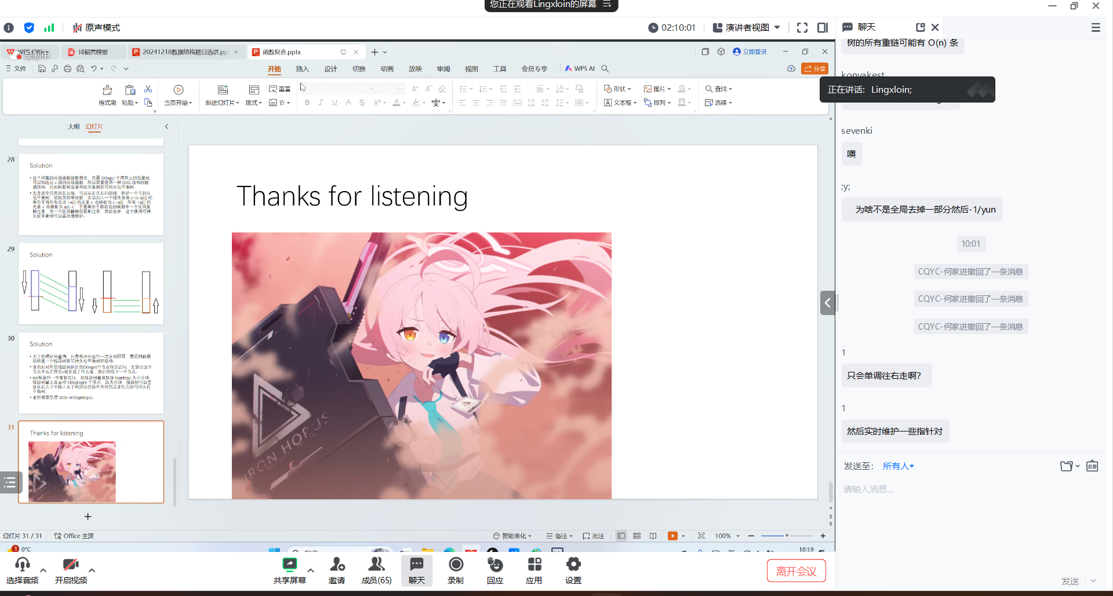Switch to 20241218数据结构题目选讲 document tab
The image size is (1113, 596).
tap(185, 52)
